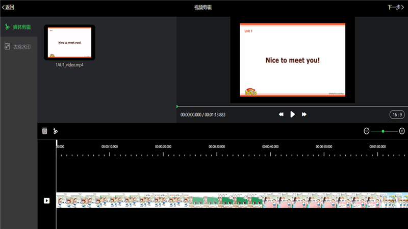The height and width of the screenshot is (229, 408).
Task: Click the preview playback progress bar
Action: click(292, 106)
